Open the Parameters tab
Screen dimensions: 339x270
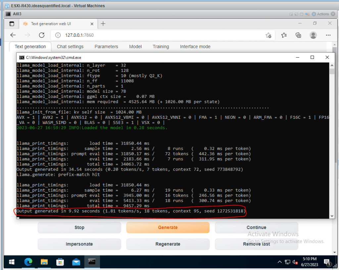click(106, 47)
